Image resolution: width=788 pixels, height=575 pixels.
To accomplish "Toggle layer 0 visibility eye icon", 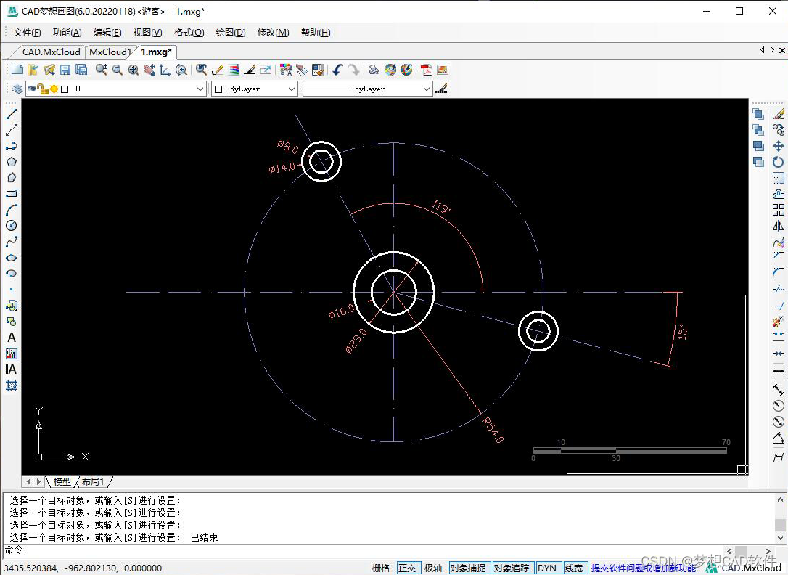I will (32, 89).
